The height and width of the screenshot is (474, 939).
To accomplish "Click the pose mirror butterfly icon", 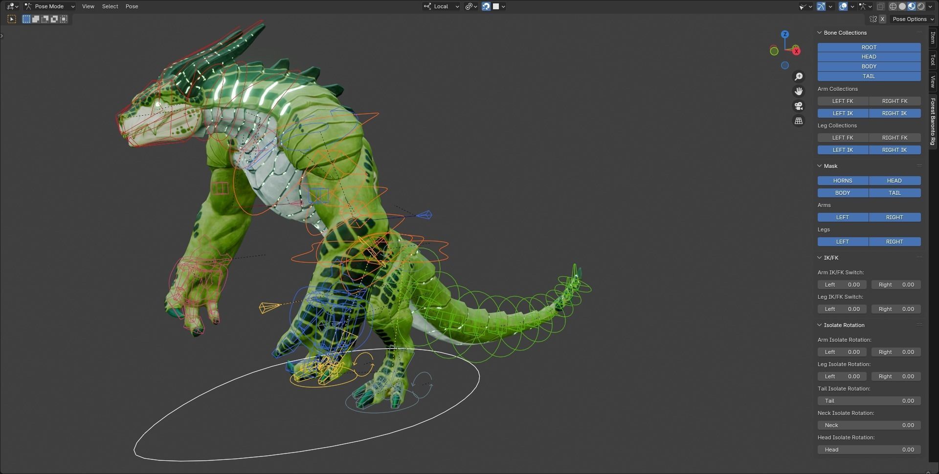I will [873, 19].
